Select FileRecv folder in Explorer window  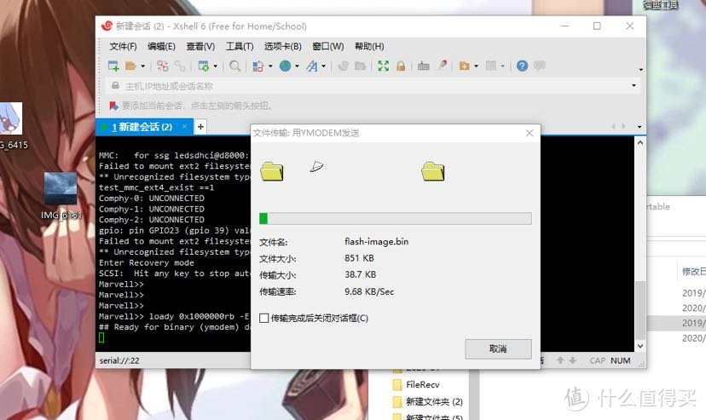[x=422, y=384]
